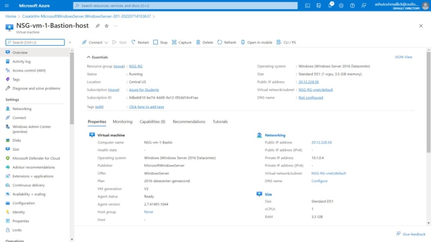Viewport: 431px width, 242px height.
Task: Open more options ellipsis beside VM title
Action: [116, 26]
